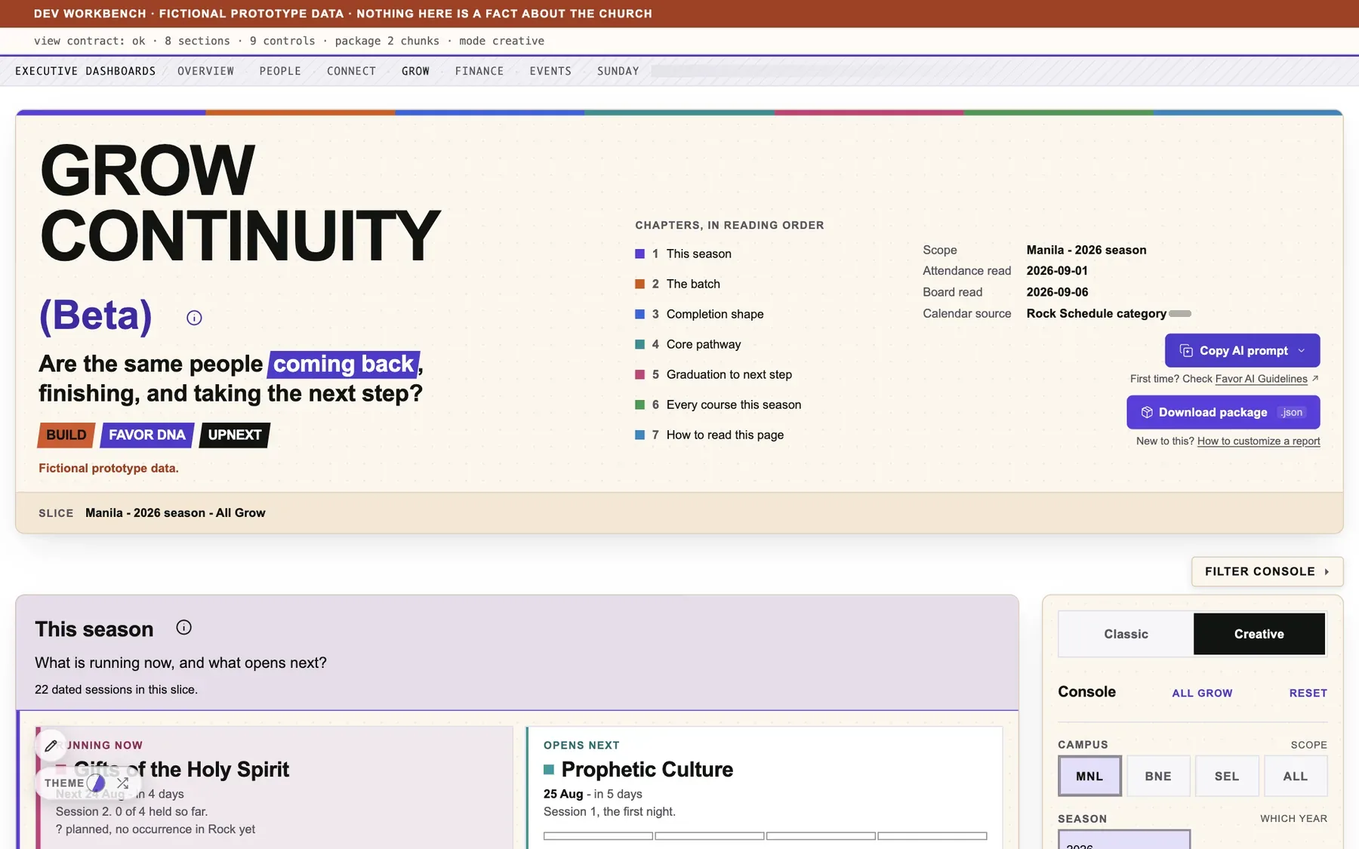
Task: Click the package box icon in Download package
Action: point(1147,412)
